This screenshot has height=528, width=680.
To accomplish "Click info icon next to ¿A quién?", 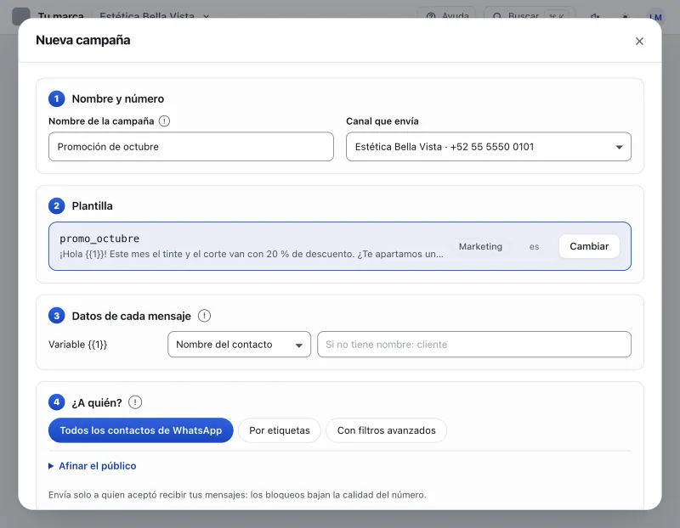I will [135, 402].
